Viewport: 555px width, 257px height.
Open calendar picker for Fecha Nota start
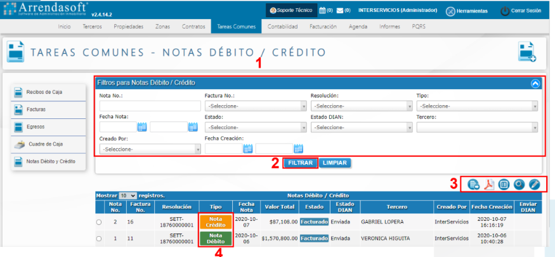point(142,127)
